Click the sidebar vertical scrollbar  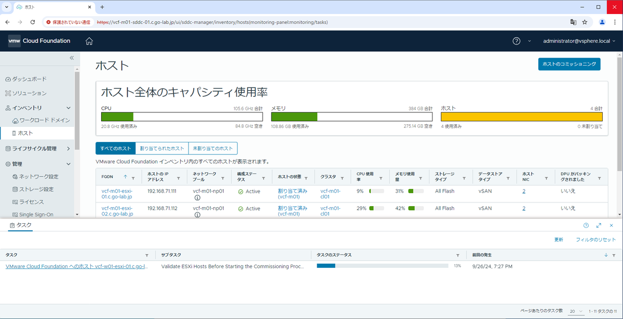[77, 111]
